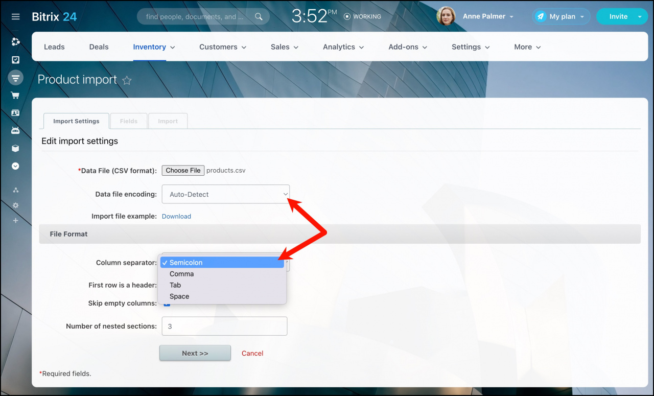Open the hamburger main menu

click(x=15, y=17)
